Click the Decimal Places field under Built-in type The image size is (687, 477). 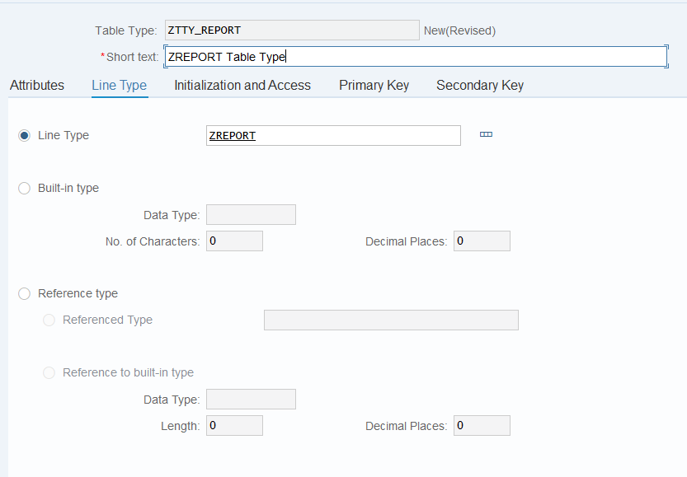click(x=482, y=241)
